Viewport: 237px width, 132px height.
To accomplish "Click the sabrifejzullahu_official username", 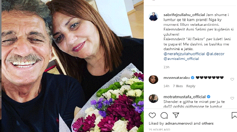I will 184,15.
